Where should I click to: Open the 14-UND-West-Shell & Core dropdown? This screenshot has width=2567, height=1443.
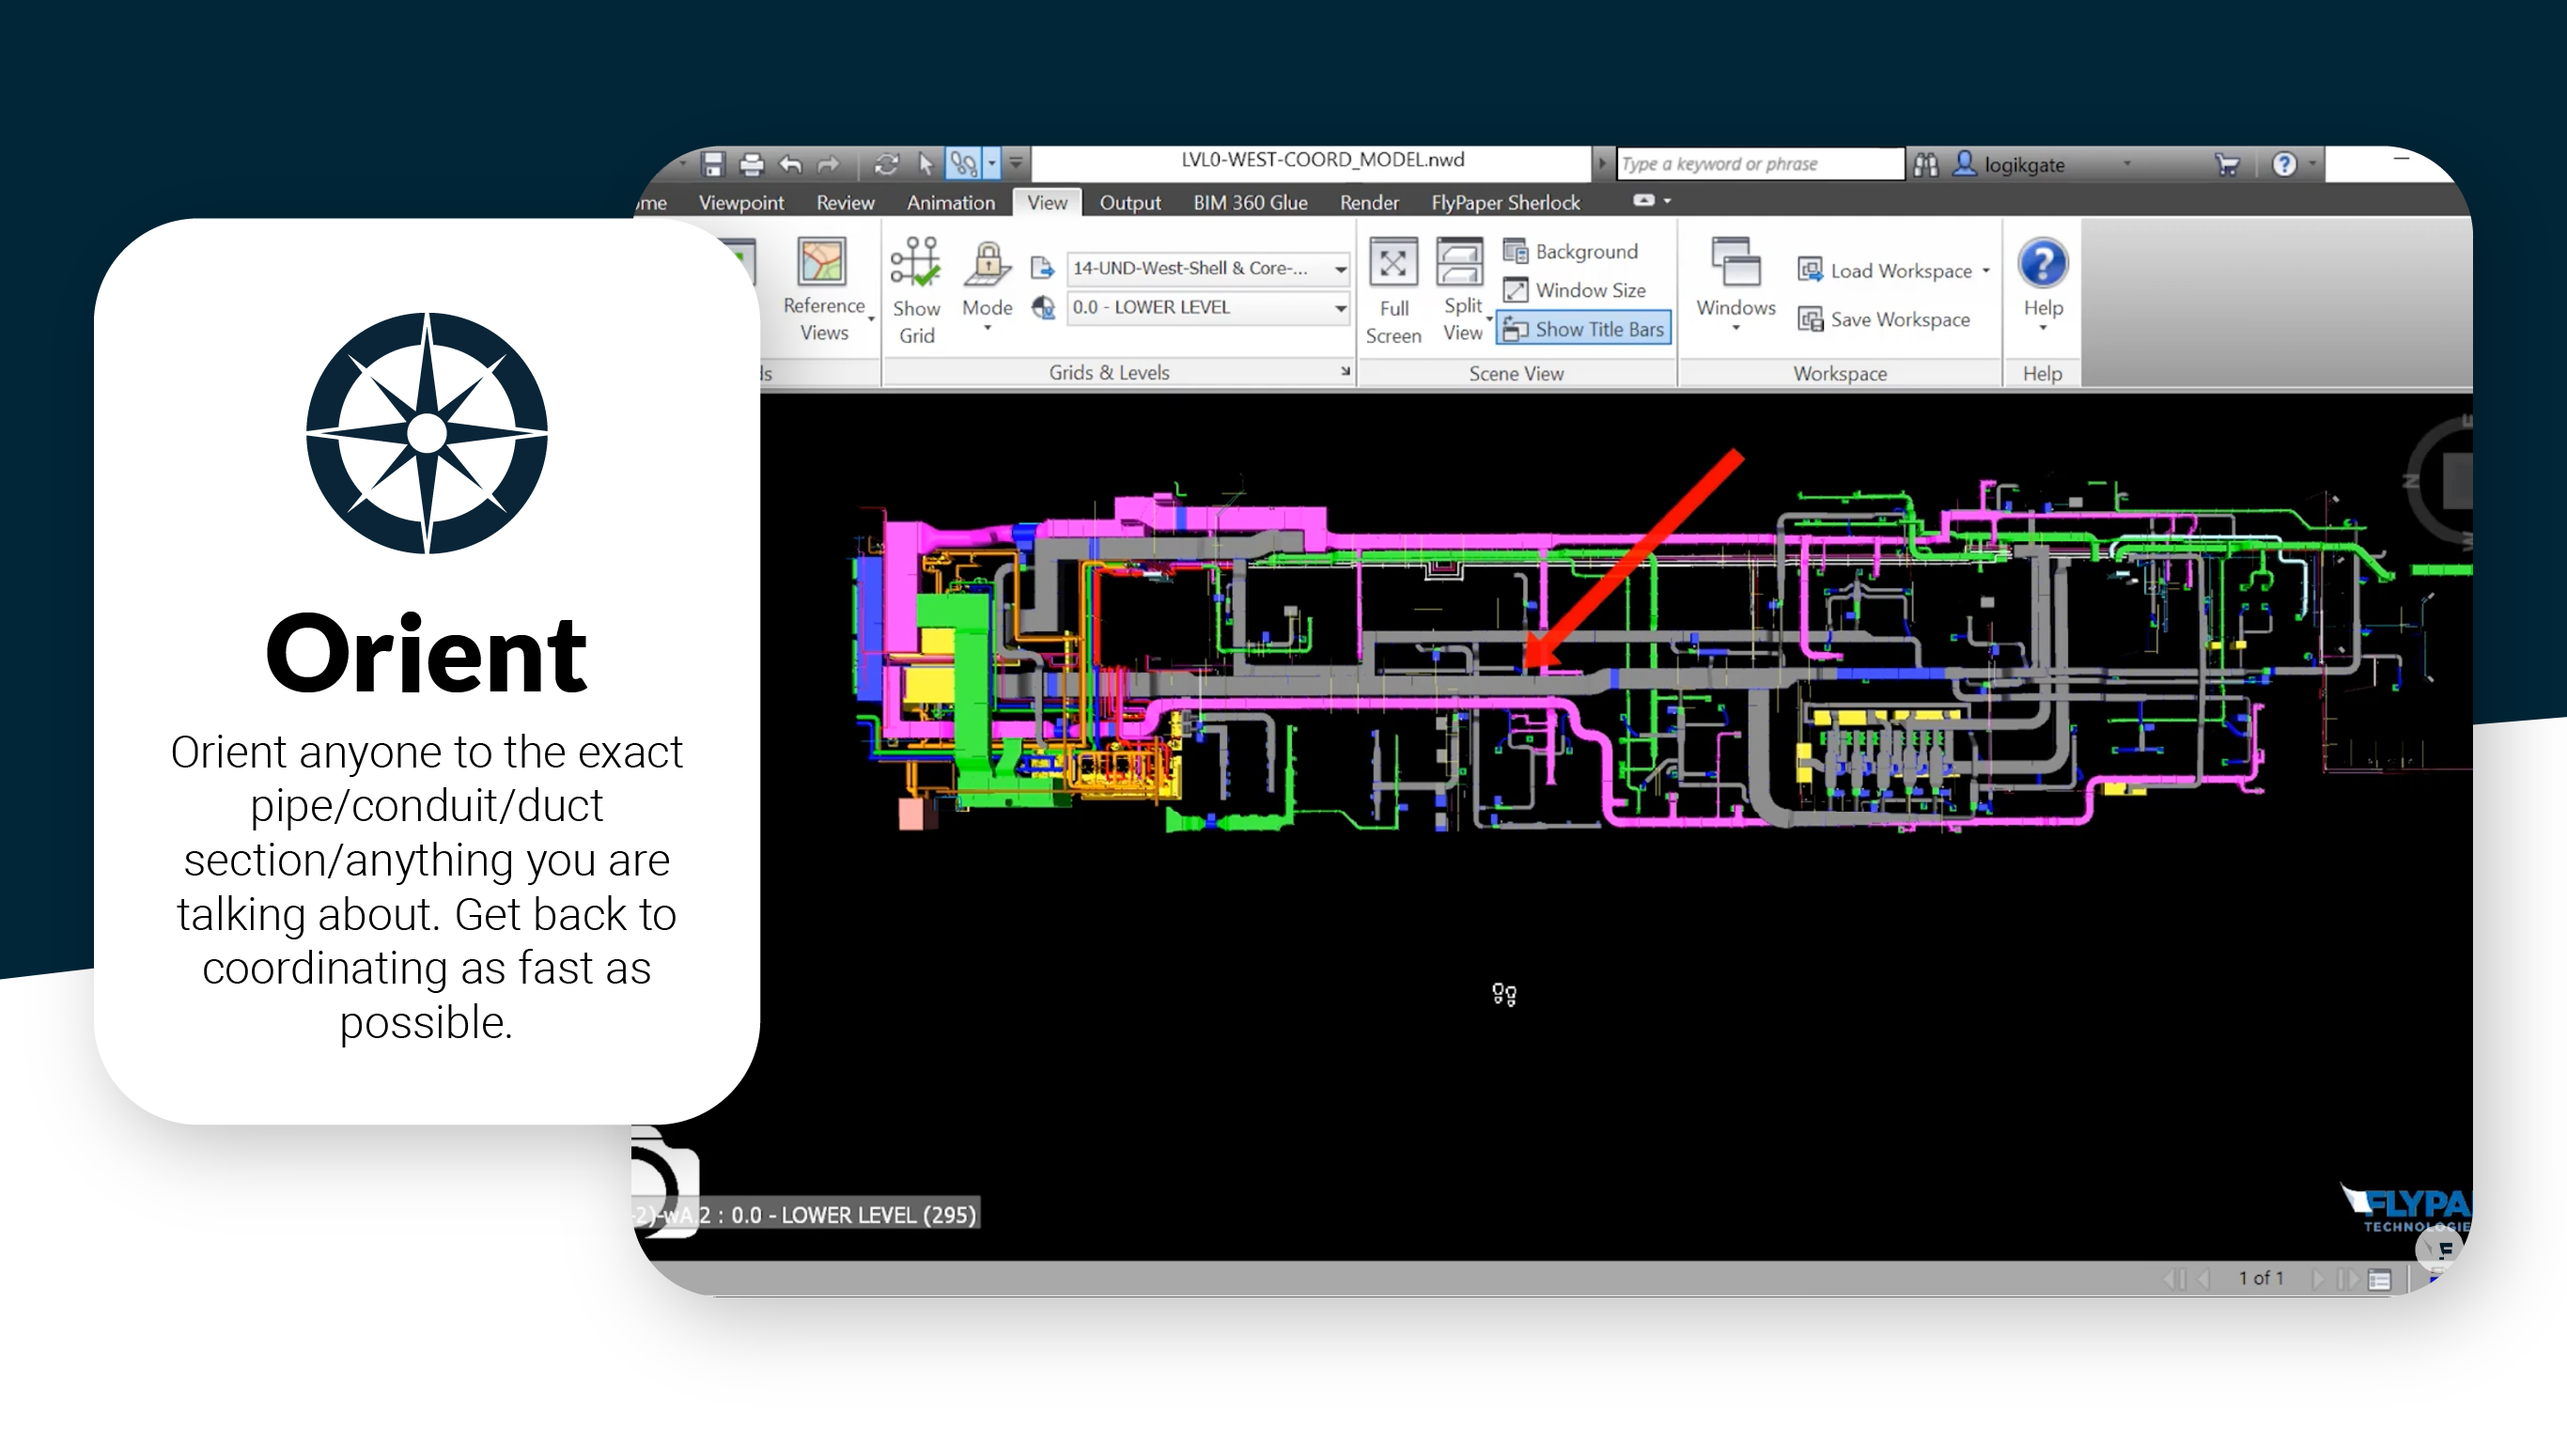pos(1340,268)
